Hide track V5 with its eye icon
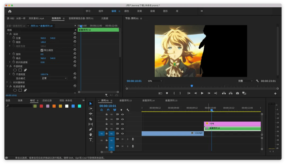This screenshot has width=286, height=165. point(123,114)
